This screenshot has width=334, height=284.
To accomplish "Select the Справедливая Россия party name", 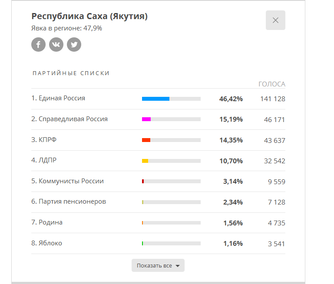I will (69, 119).
